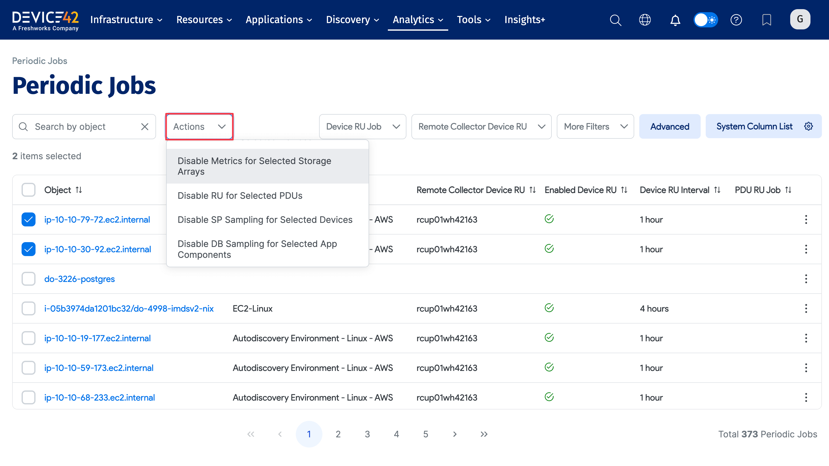Click the Advanced button
Image resolution: width=829 pixels, height=466 pixels.
pos(670,126)
